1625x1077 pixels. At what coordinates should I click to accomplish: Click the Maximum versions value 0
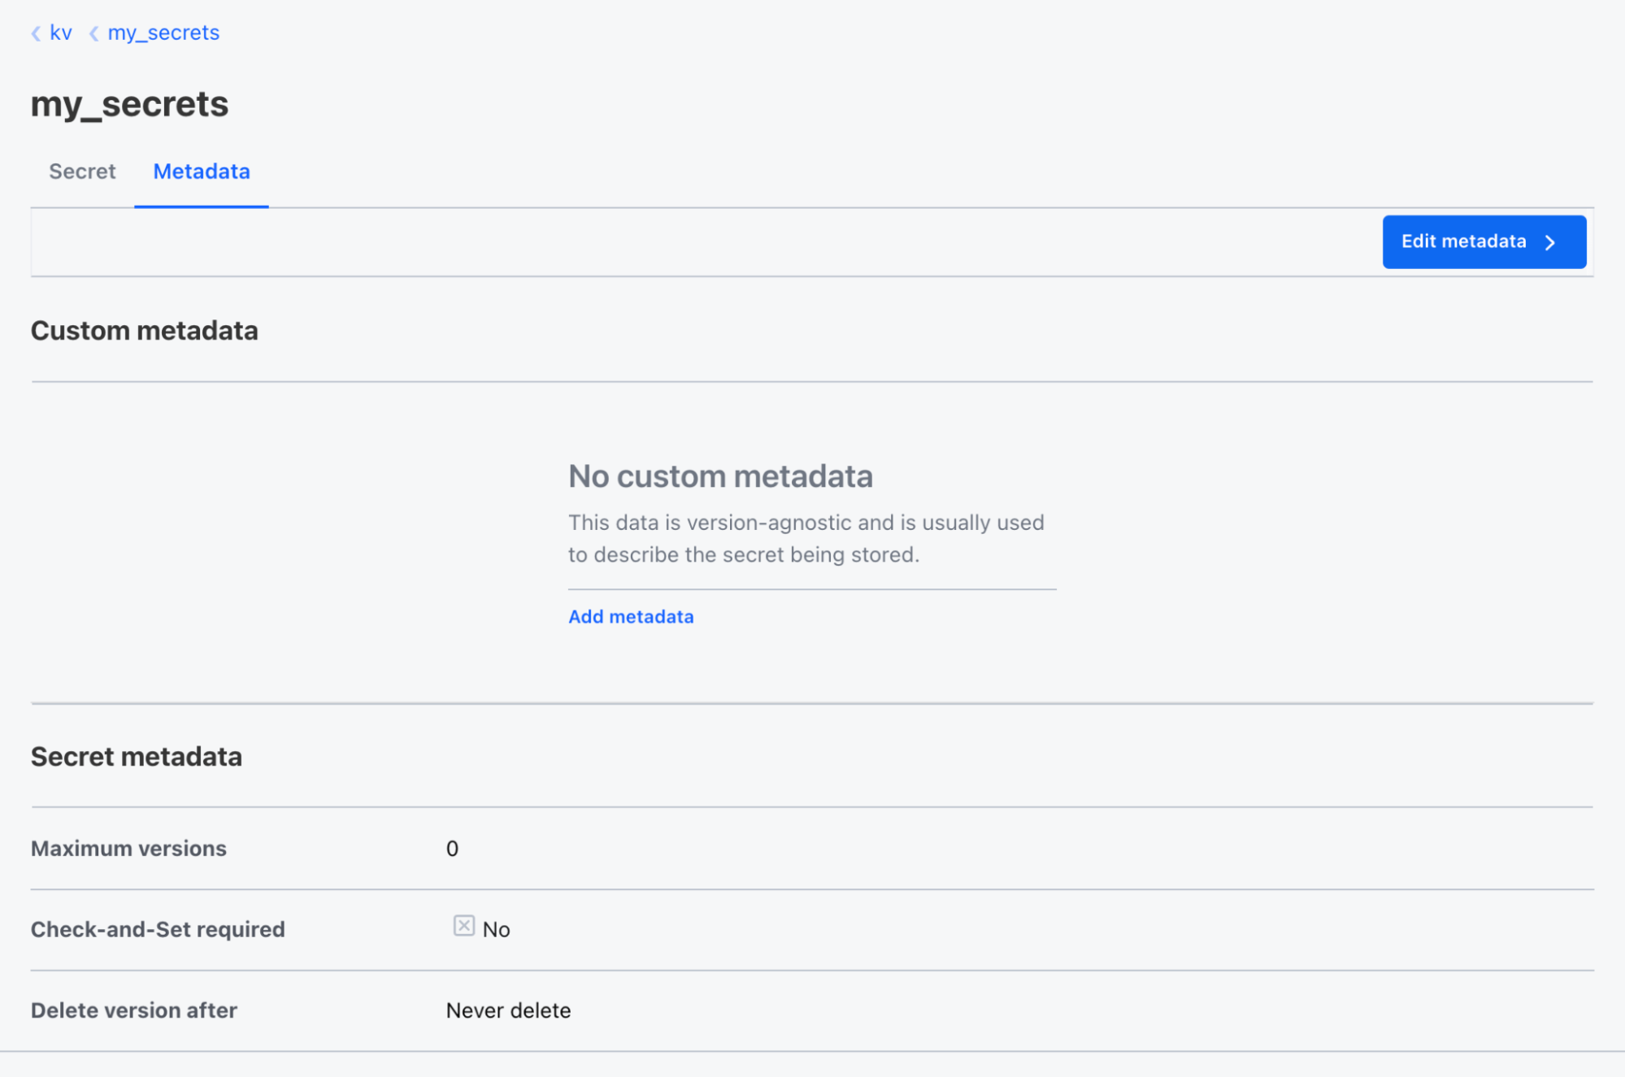(x=452, y=849)
